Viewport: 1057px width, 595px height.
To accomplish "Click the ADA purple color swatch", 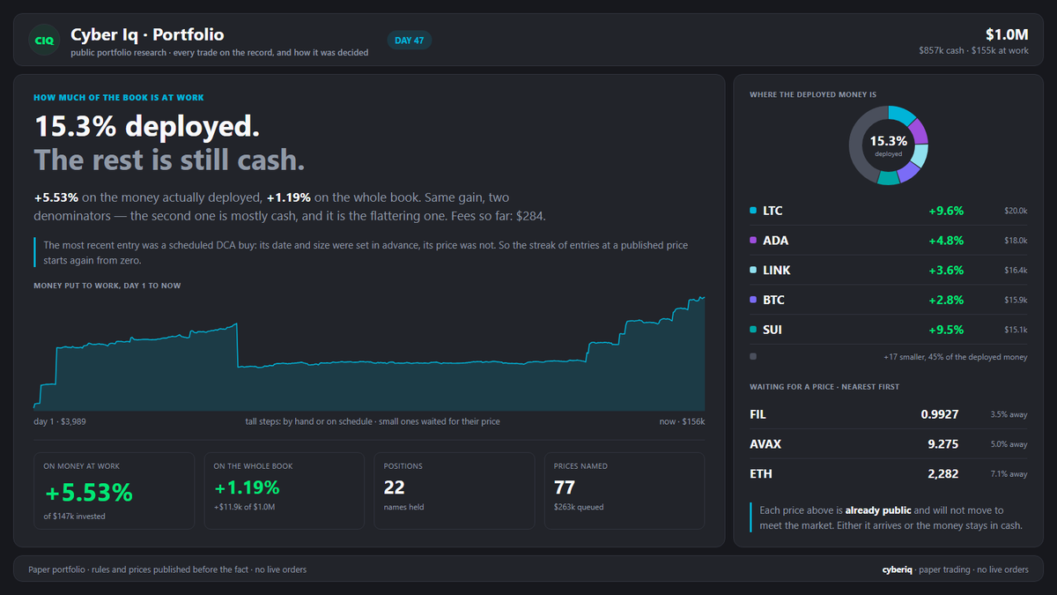I will (x=752, y=241).
